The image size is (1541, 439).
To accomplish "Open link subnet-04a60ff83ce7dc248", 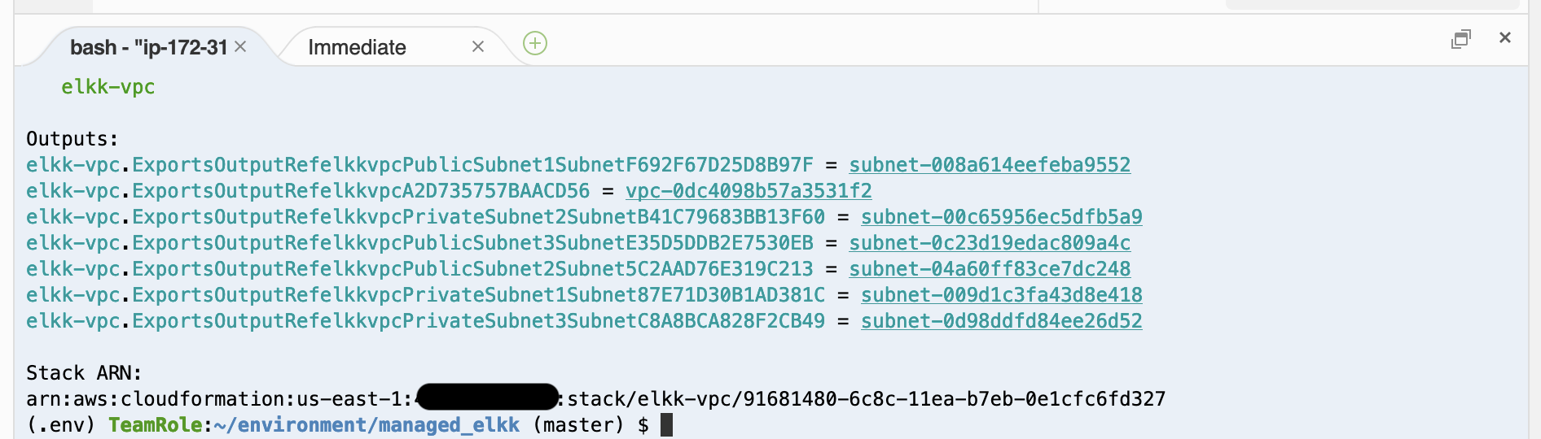I will point(990,269).
